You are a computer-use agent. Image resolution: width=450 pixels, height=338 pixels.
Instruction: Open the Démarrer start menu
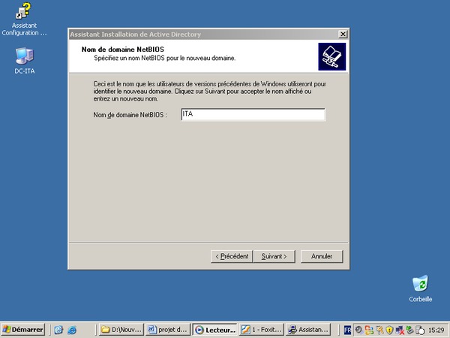[x=23, y=330]
